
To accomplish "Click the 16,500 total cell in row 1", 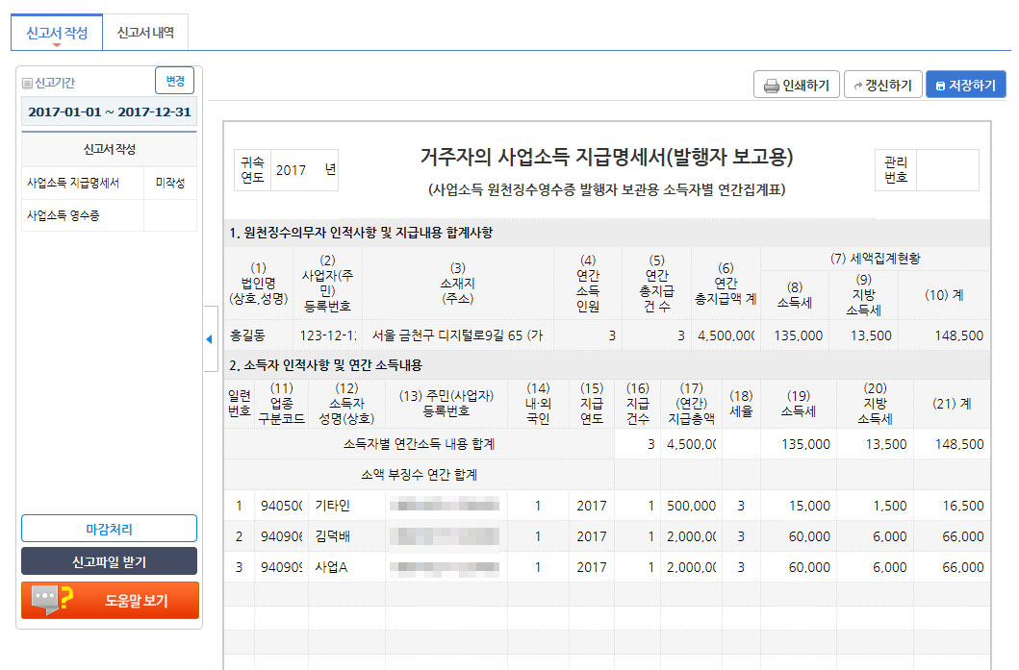I will (952, 506).
